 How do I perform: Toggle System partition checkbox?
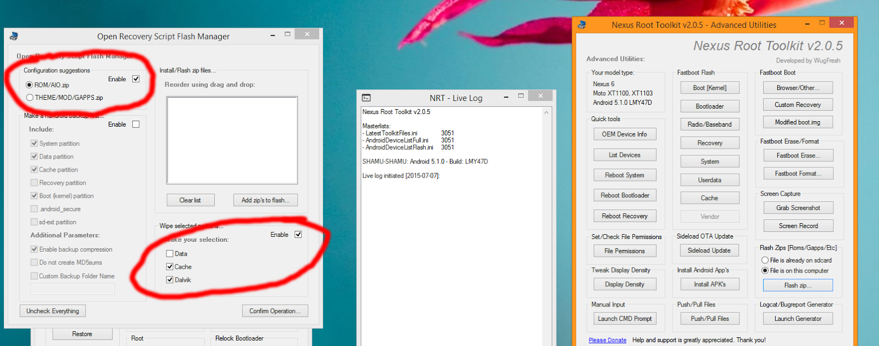[34, 143]
